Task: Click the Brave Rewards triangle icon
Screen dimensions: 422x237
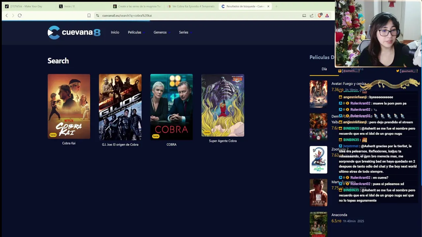Action: (x=327, y=15)
